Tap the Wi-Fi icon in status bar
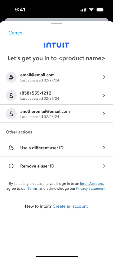 [x=91, y=10]
